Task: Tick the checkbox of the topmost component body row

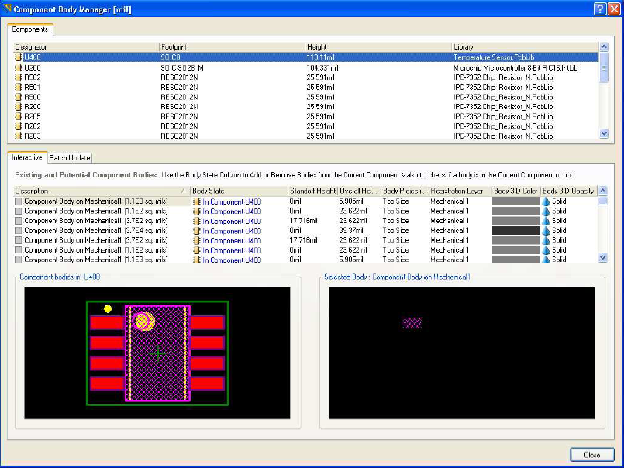Action: [19, 201]
